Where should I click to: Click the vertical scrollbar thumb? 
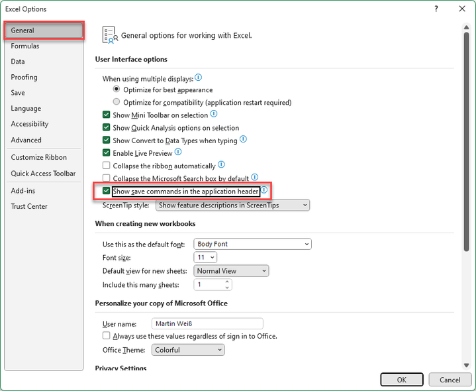pyautogui.click(x=467, y=141)
